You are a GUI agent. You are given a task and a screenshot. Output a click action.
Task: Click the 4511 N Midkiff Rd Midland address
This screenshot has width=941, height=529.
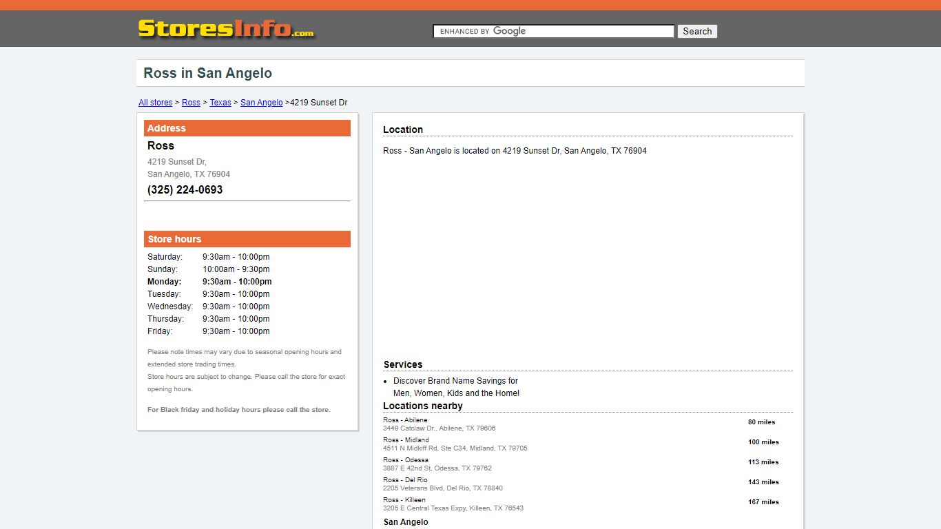[x=455, y=448]
